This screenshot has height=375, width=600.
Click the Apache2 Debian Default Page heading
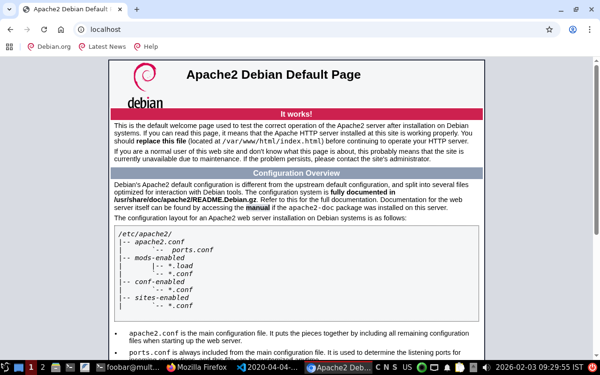(x=273, y=75)
